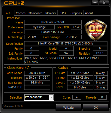Switch to the Memory tab
The height and width of the screenshot is (113, 111).
click(51, 13)
